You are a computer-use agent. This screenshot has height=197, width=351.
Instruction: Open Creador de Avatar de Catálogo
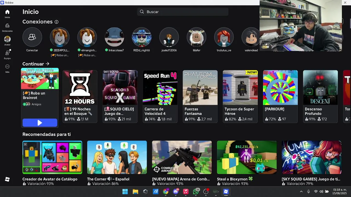52,157
